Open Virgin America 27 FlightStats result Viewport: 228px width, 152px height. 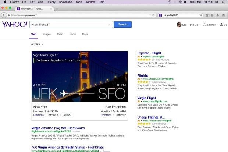[x=67, y=147]
